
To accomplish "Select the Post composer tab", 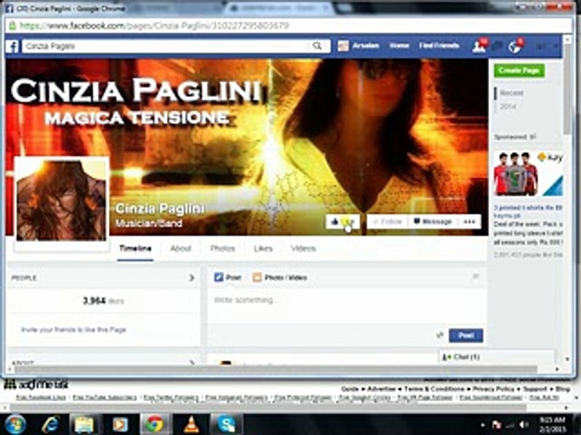I will pos(228,277).
